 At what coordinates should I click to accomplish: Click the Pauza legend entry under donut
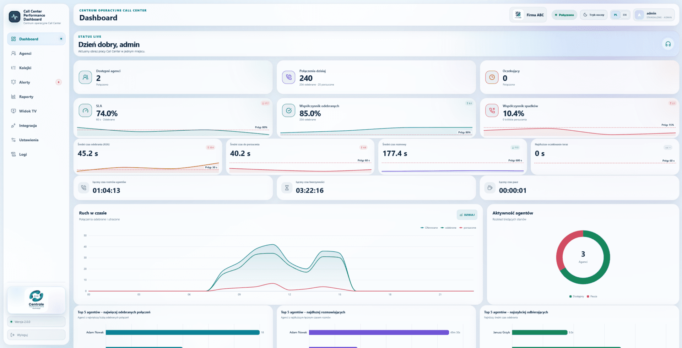pyautogui.click(x=592, y=296)
